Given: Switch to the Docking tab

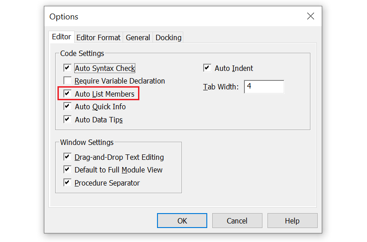Looking at the screenshot, I should tap(168, 37).
